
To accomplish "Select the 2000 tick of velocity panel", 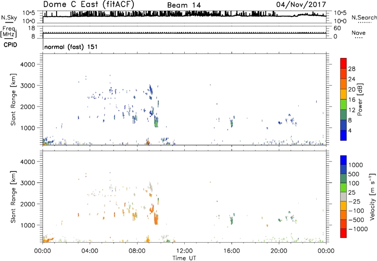I will [27, 204].
